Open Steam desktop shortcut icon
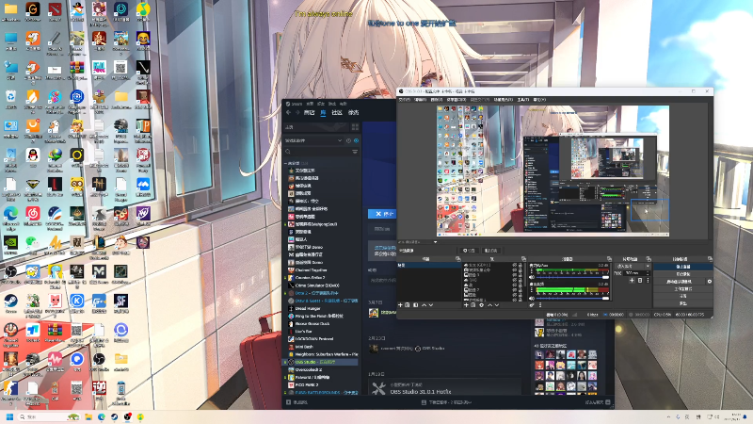This screenshot has height=424, width=753. 10,302
